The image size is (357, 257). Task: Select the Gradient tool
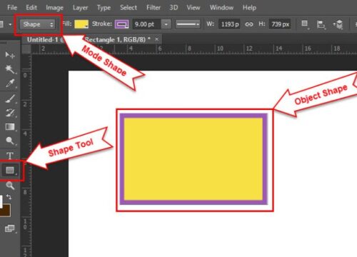point(10,127)
